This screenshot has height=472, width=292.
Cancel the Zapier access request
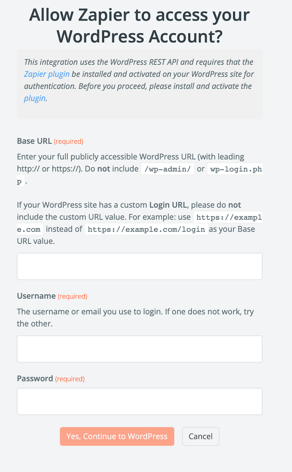coord(200,437)
